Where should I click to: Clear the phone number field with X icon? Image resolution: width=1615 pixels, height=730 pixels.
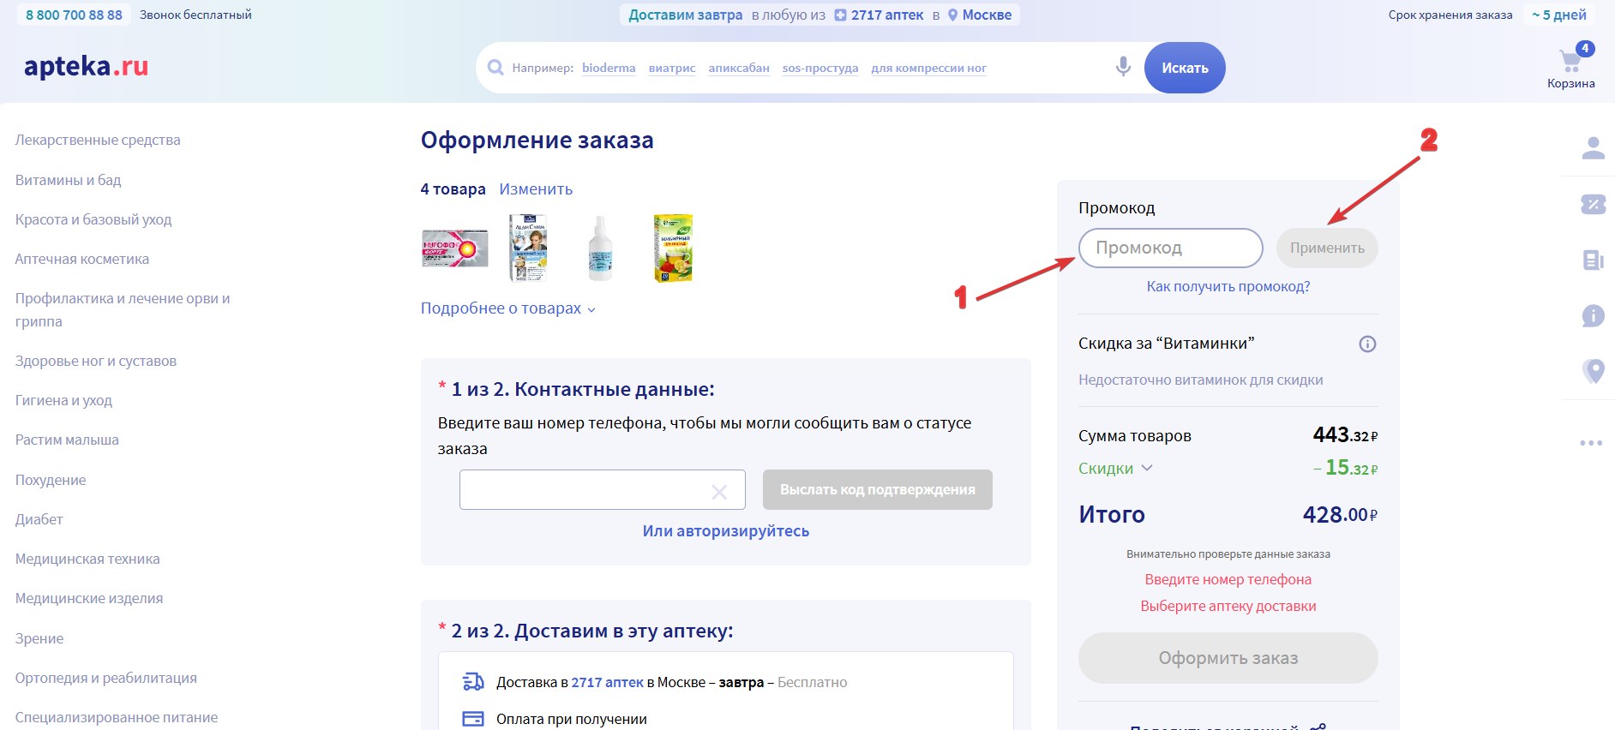tap(719, 492)
